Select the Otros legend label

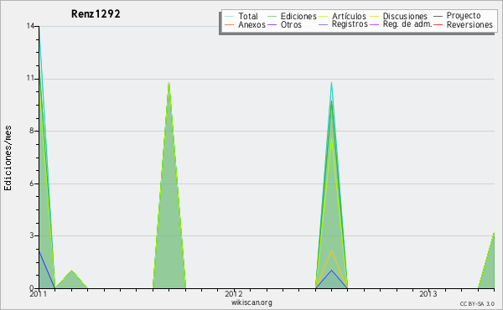pyautogui.click(x=291, y=24)
